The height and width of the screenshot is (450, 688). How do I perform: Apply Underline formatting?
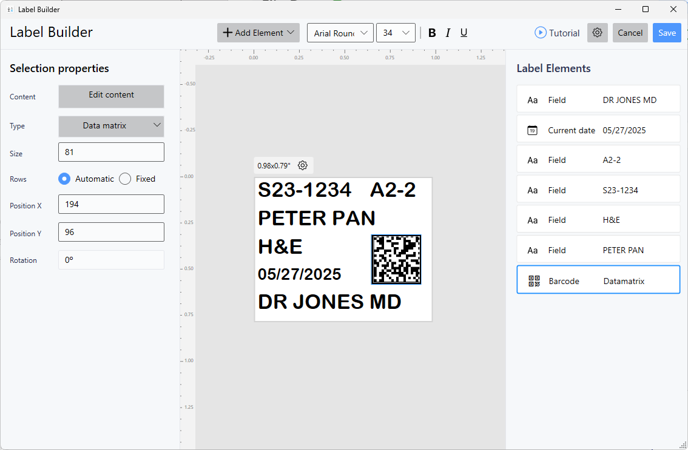(x=464, y=33)
